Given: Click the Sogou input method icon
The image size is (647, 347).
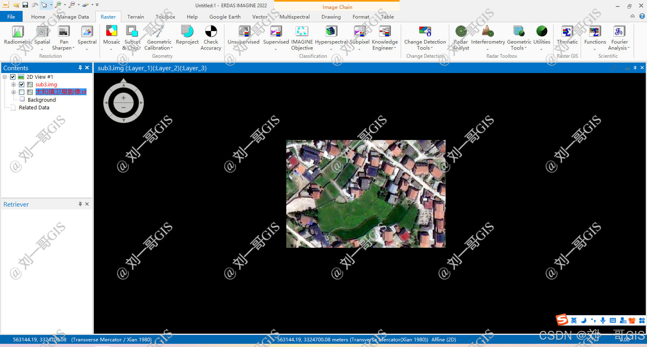Looking at the screenshot, I should click(562, 320).
